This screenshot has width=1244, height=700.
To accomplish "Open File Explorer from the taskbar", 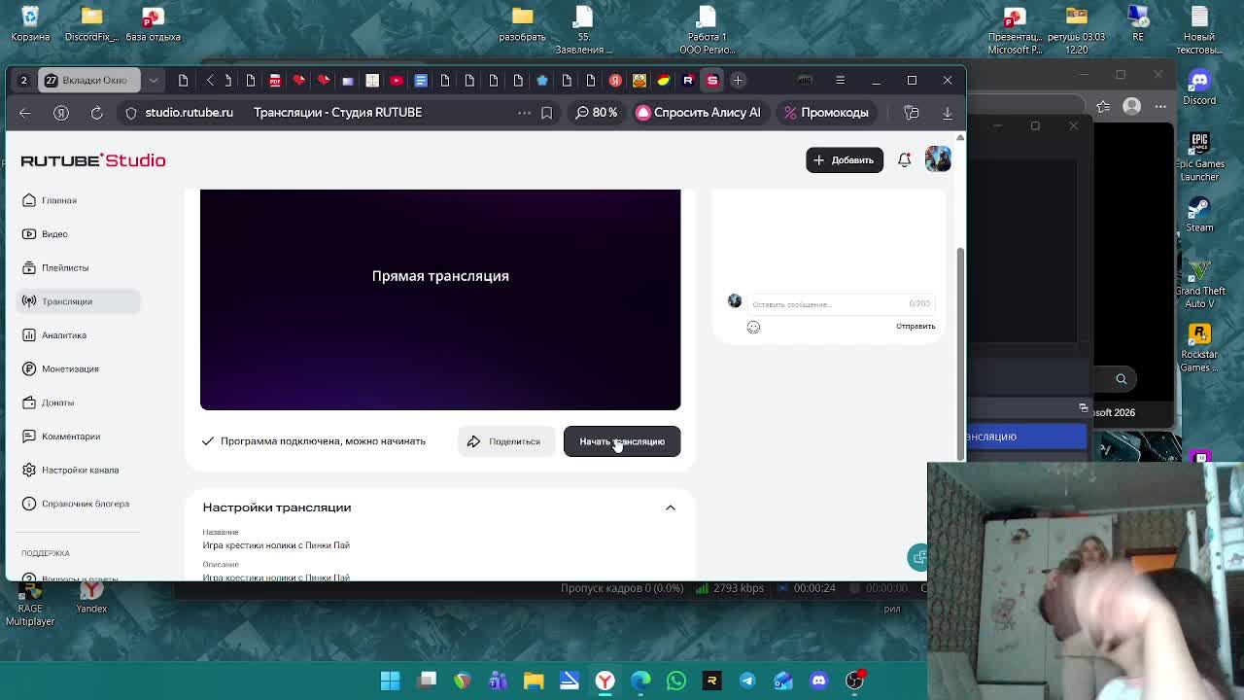I will (534, 681).
